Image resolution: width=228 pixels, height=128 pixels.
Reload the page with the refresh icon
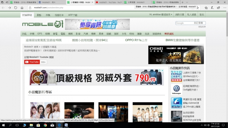(x=16, y=8)
